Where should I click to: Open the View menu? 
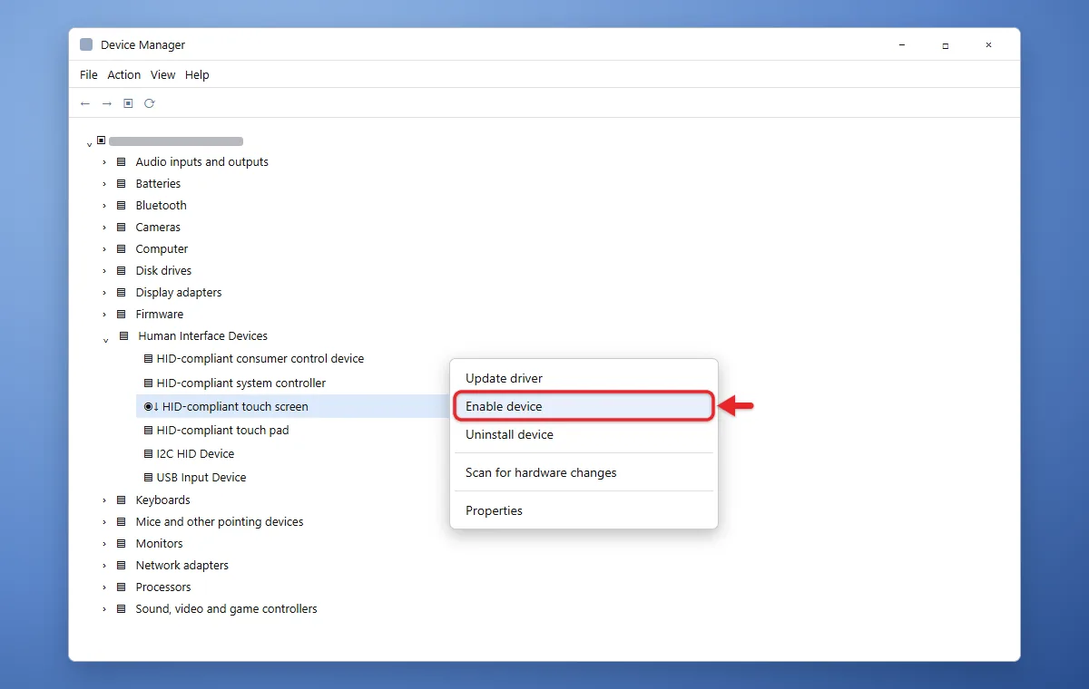click(163, 75)
